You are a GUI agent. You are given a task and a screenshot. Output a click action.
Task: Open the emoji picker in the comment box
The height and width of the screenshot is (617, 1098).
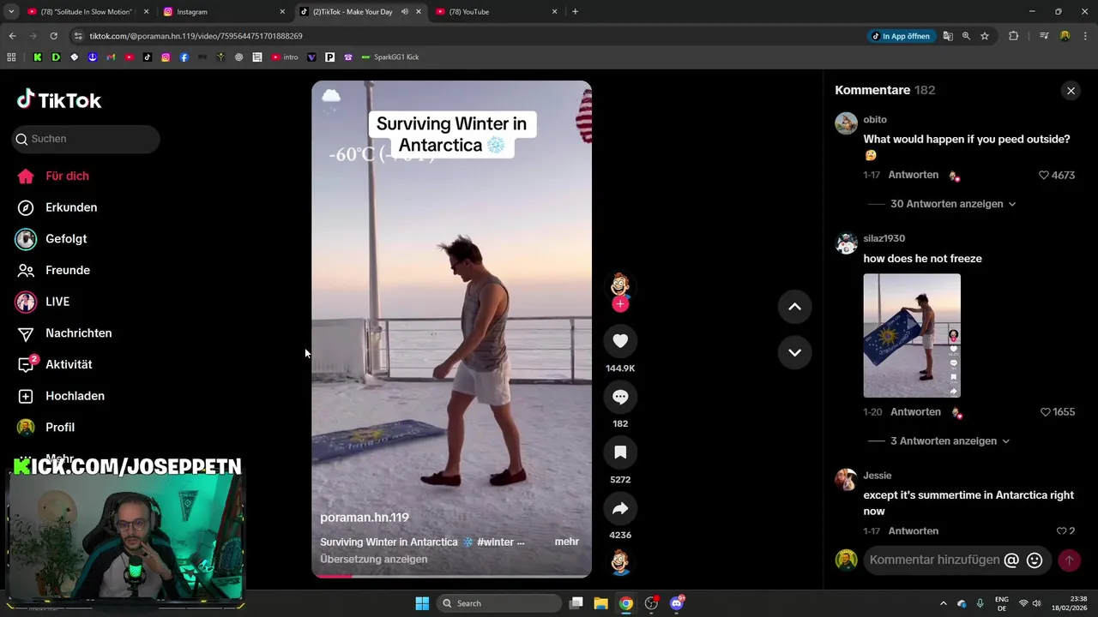point(1035,560)
